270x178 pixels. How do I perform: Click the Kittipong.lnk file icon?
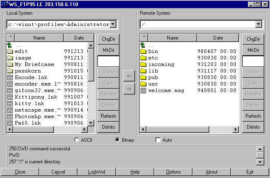point(10,97)
